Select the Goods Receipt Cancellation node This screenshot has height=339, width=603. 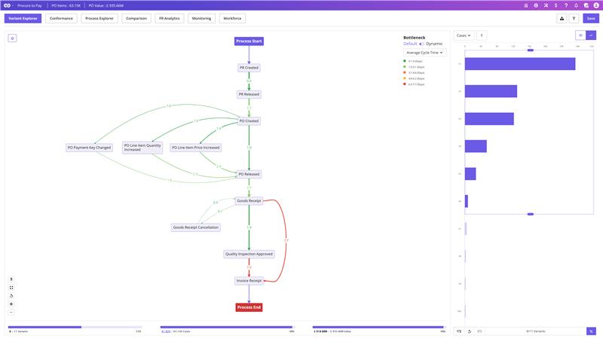(196, 228)
